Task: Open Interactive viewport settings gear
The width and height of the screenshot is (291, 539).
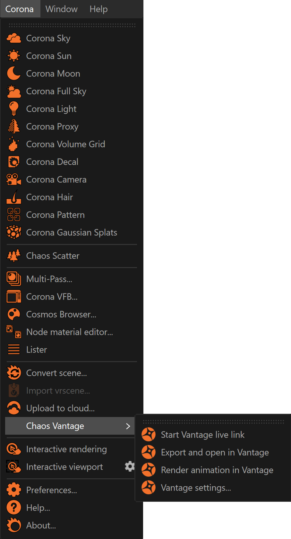Action: pos(130,466)
